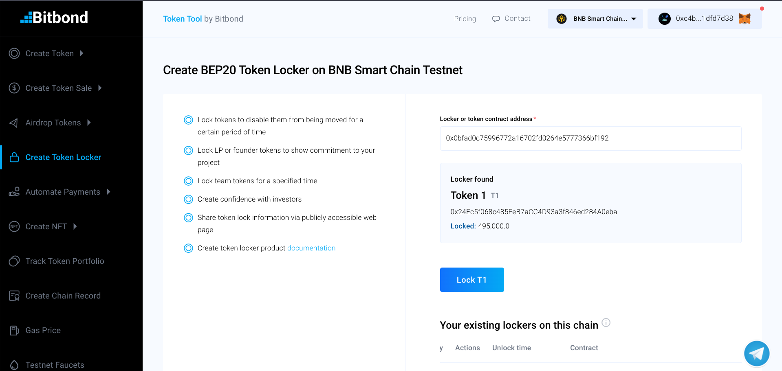The image size is (782, 371).
Task: Click the Track Token Portfolio icon
Action: tap(14, 261)
